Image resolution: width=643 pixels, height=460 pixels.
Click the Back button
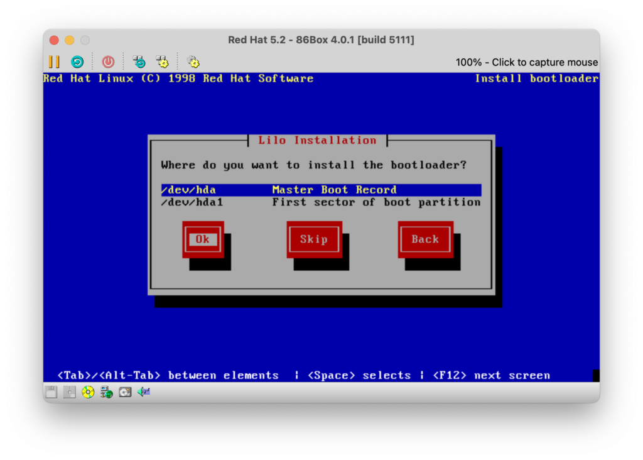point(426,239)
